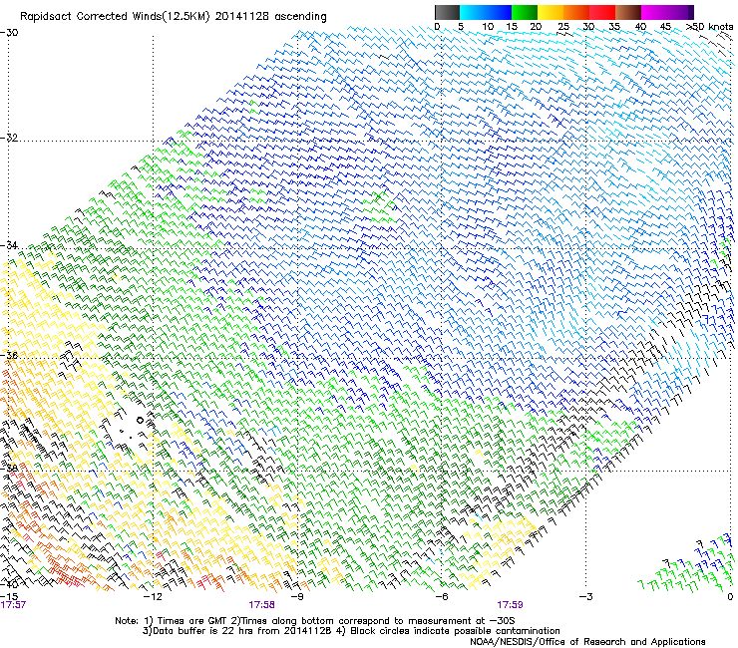Viewport: 738px width, 648px height.
Task: Click the purple '17:59' time label
Action: [511, 605]
